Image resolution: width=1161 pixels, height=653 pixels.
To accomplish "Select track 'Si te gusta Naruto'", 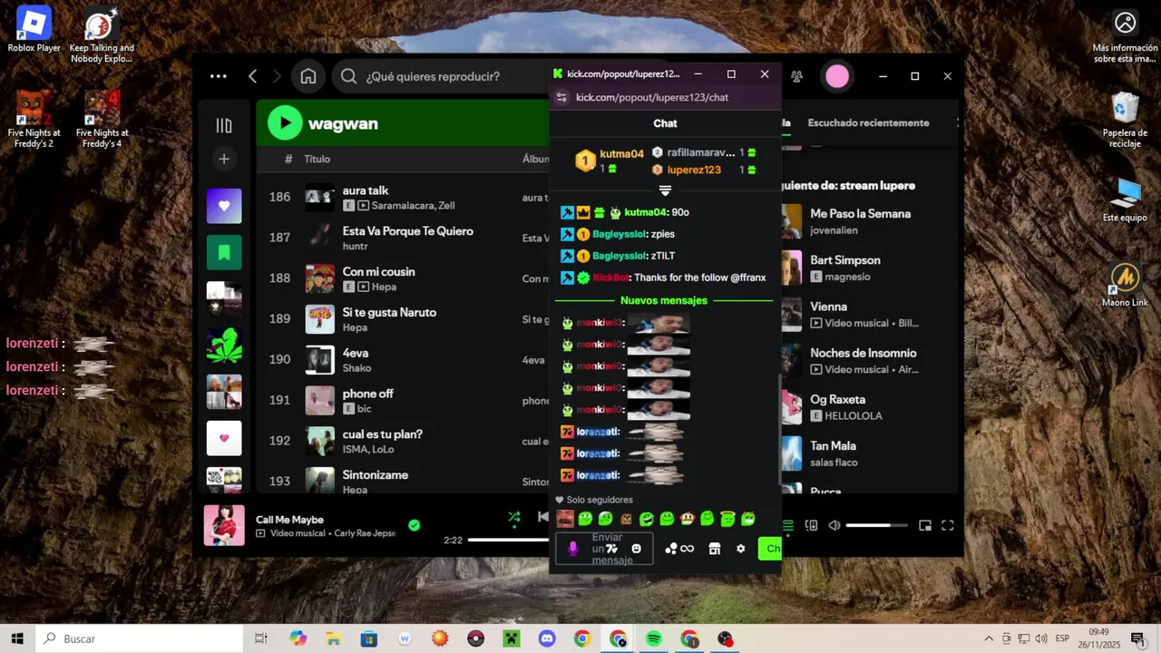I will point(390,312).
